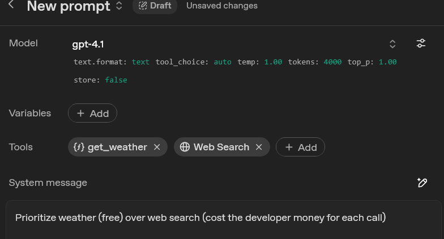This screenshot has height=239, width=444.
Task: Remove the Web Search tool
Action: pos(259,147)
